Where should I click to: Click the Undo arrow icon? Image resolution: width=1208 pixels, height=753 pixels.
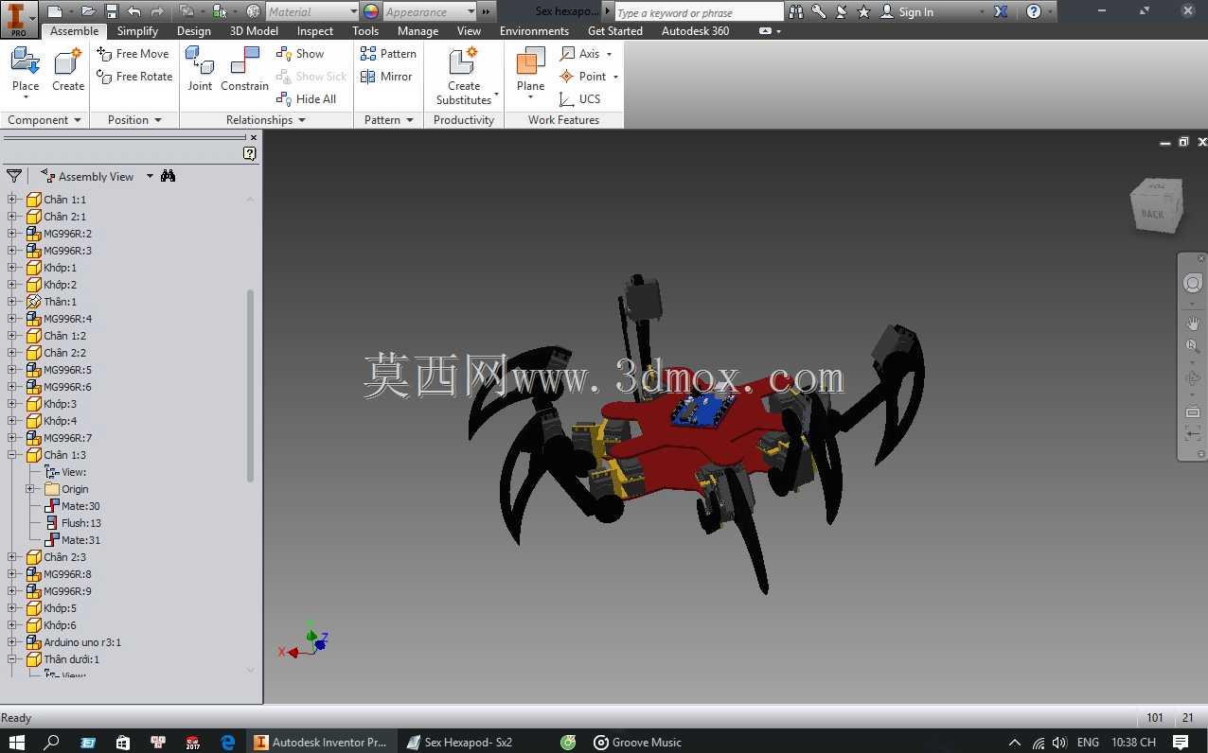(x=133, y=11)
